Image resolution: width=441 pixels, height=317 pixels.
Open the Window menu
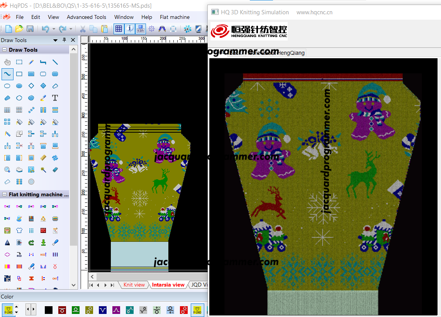click(124, 17)
